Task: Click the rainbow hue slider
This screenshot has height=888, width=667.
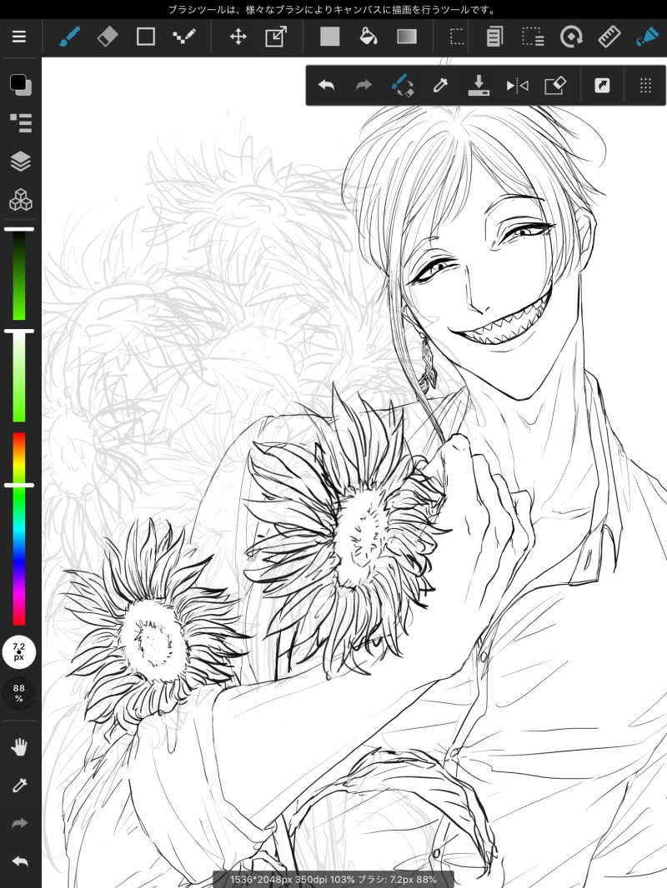Action: click(19, 529)
